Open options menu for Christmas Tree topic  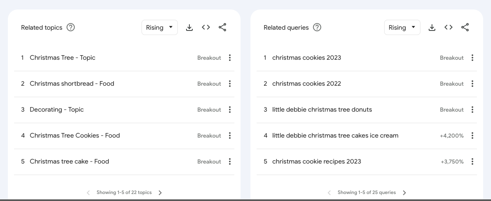[230, 58]
